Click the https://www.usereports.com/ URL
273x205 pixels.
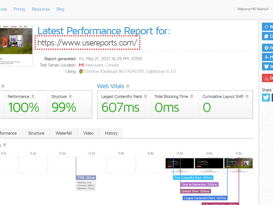click(87, 43)
